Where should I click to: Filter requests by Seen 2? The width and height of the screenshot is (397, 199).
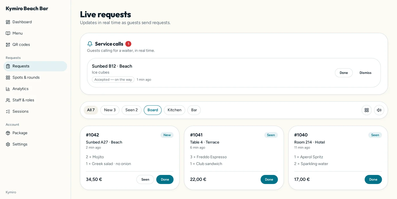[132, 110]
